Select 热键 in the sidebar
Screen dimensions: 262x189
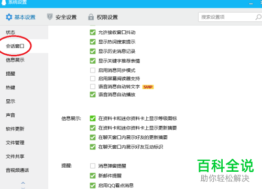point(10,88)
